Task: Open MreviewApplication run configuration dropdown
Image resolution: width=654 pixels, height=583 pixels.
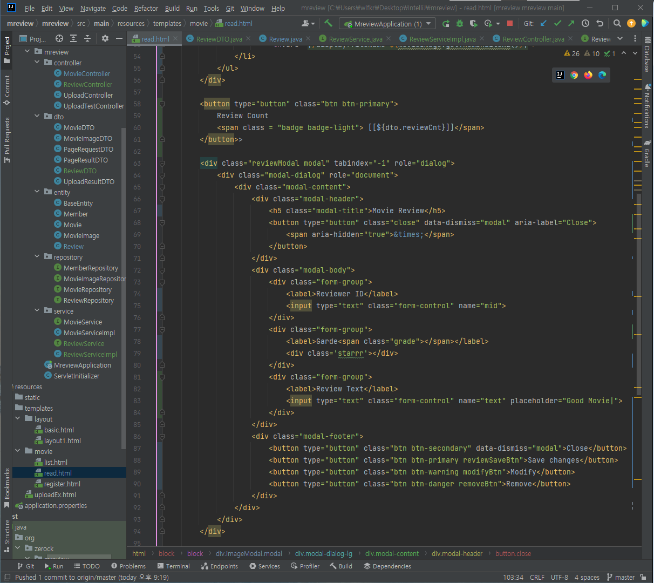Action: 387,24
